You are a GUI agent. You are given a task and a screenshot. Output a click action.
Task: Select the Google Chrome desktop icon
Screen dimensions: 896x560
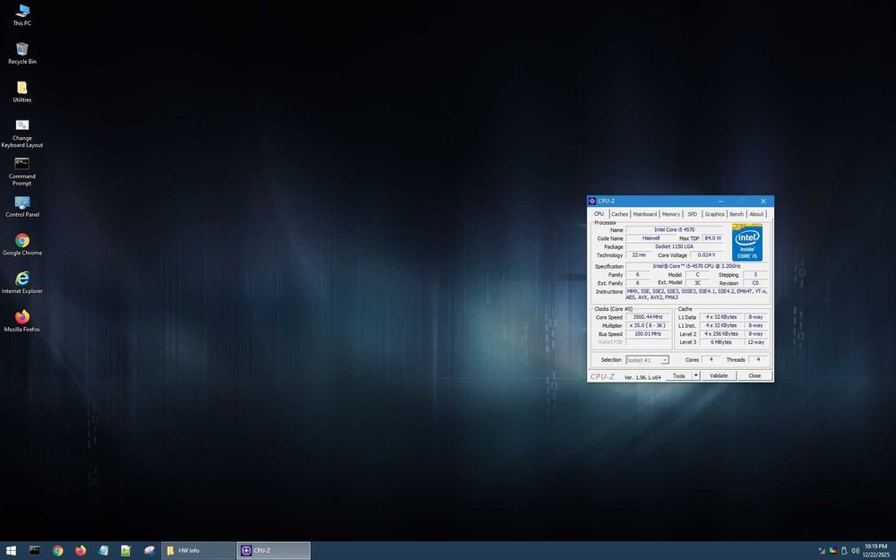[x=22, y=245]
